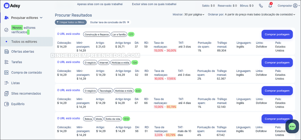Click the Sites recomendados sidebar icon

[6, 93]
